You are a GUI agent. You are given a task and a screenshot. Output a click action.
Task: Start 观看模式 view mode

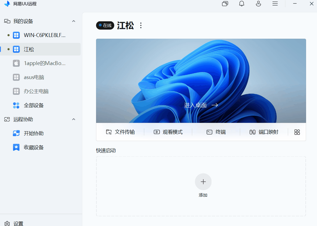(168, 132)
